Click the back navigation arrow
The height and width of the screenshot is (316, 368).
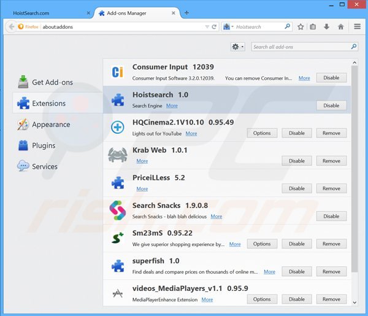coord(11,27)
